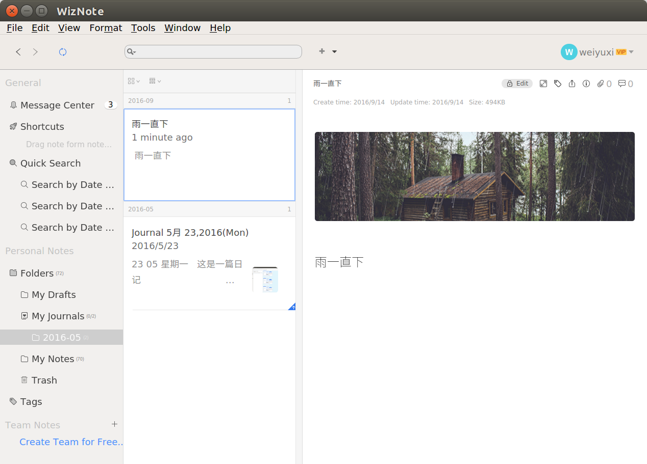Screen dimensions: 647x464
Task: Open the Tools menu
Action: tap(143, 28)
